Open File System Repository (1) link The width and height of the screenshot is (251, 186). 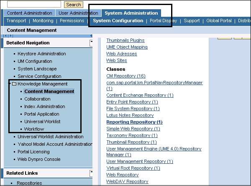click(133, 109)
